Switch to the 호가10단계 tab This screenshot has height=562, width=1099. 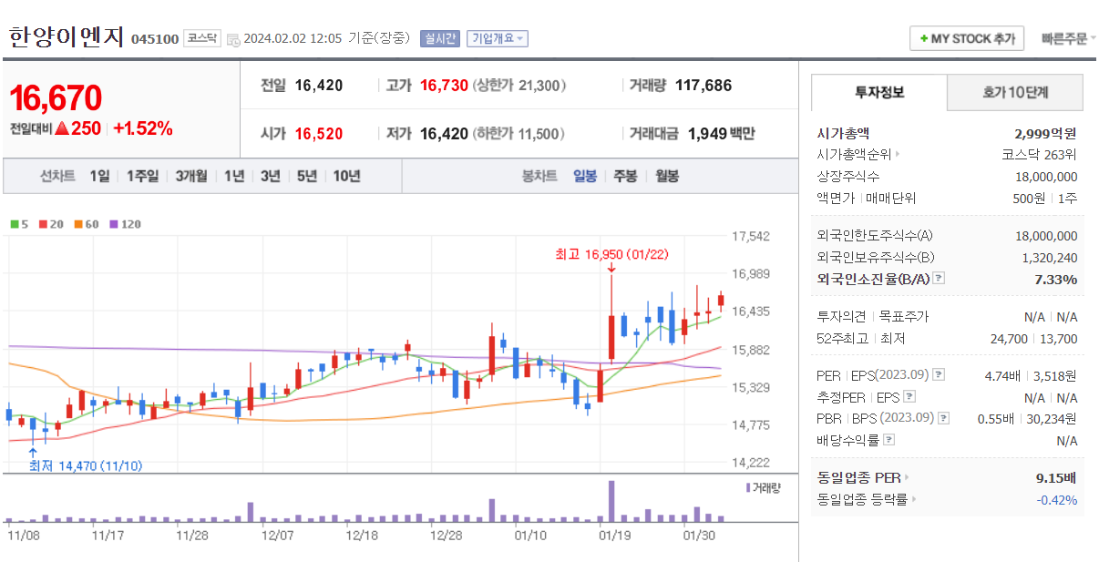[1015, 93]
